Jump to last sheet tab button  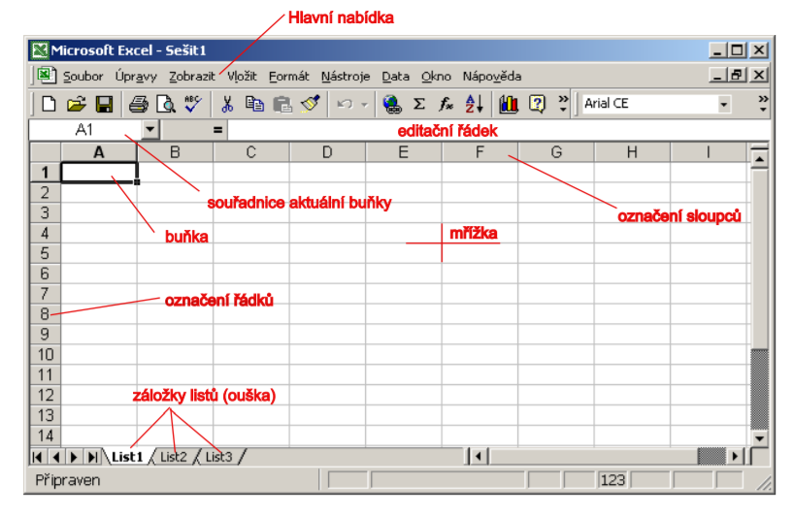point(92,457)
